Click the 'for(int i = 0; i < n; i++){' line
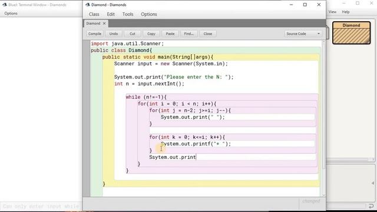 coord(177,104)
